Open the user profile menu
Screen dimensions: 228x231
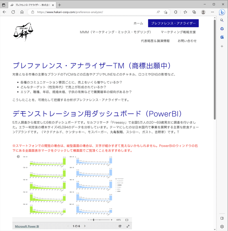pos(203,12)
